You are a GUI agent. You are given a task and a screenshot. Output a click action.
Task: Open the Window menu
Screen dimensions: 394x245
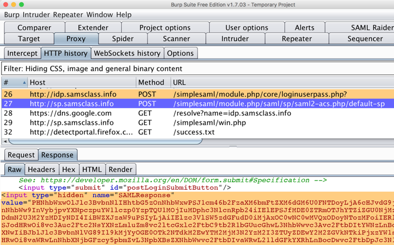pyautogui.click(x=100, y=15)
